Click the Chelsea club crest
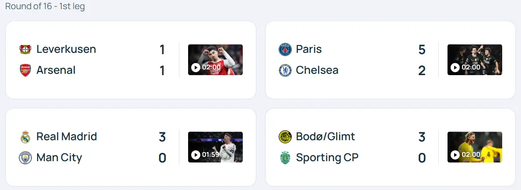The height and width of the screenshot is (190, 521). coord(285,70)
